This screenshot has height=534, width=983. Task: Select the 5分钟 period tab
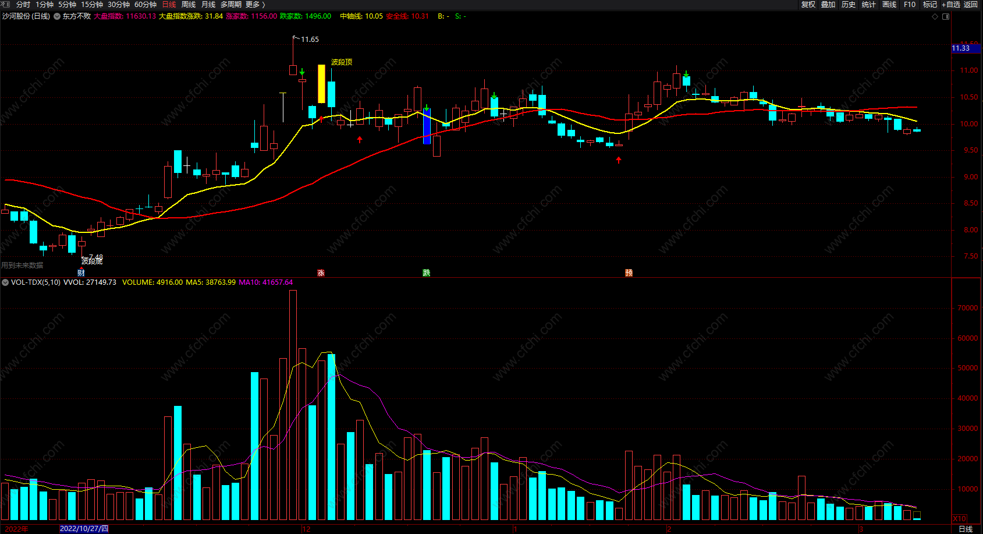click(x=68, y=5)
